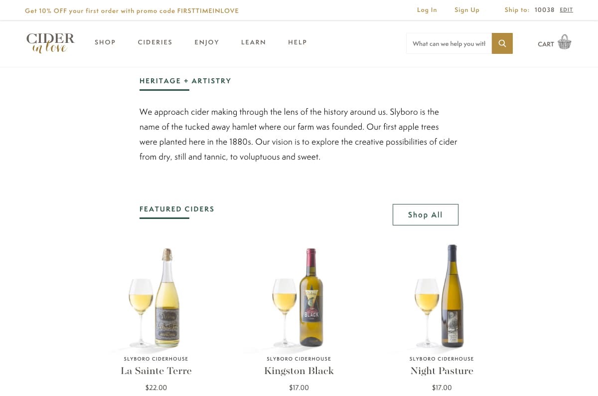
Task: Click the Shop All button
Action: point(426,214)
